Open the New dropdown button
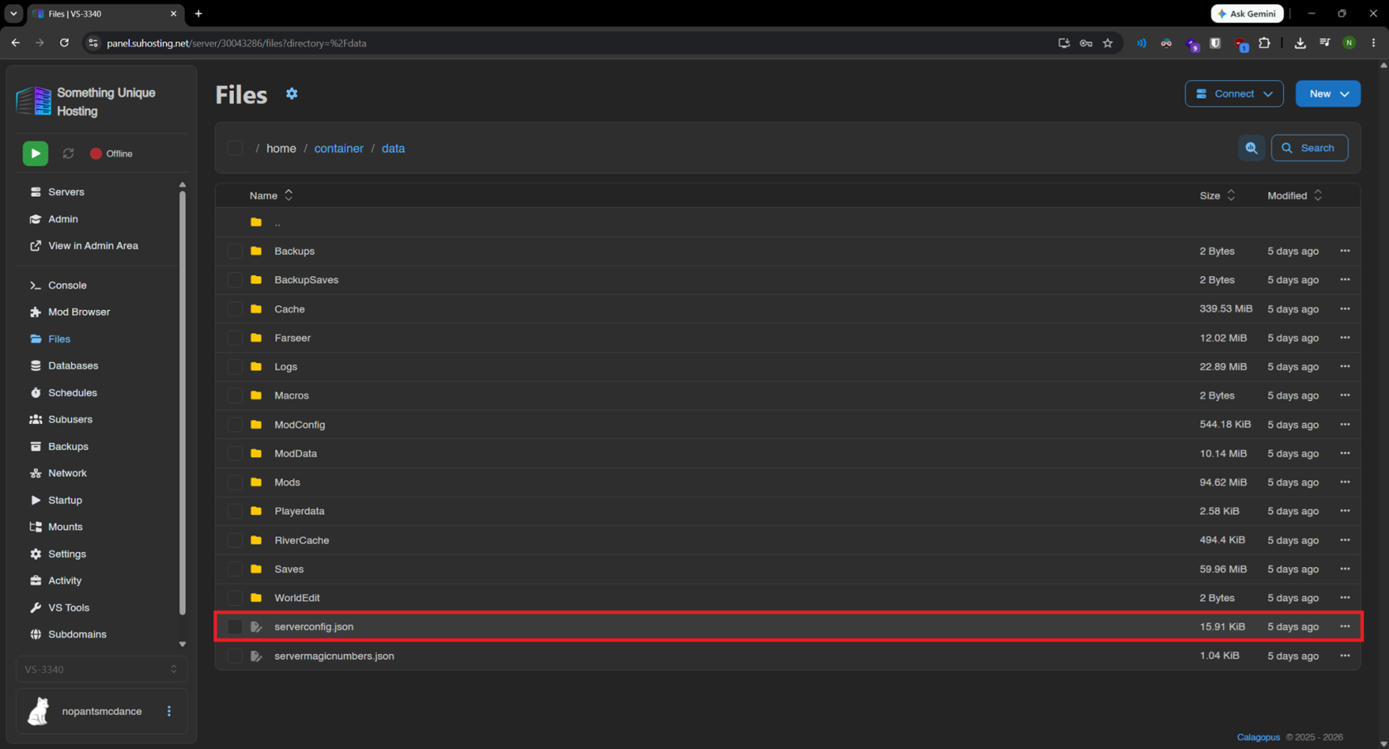This screenshot has height=749, width=1389. tap(1328, 94)
